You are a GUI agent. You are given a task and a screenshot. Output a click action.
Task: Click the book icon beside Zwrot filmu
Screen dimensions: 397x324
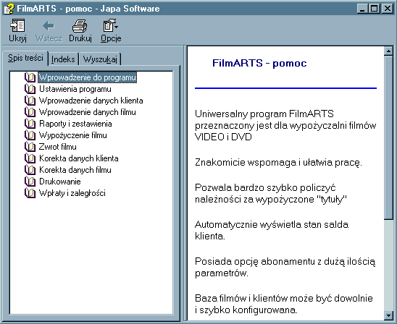tap(30, 147)
